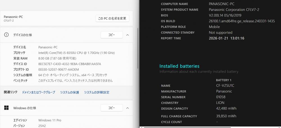Select the pen and touch unavailable text
The height and width of the screenshot is (128, 281).
coord(75,80)
